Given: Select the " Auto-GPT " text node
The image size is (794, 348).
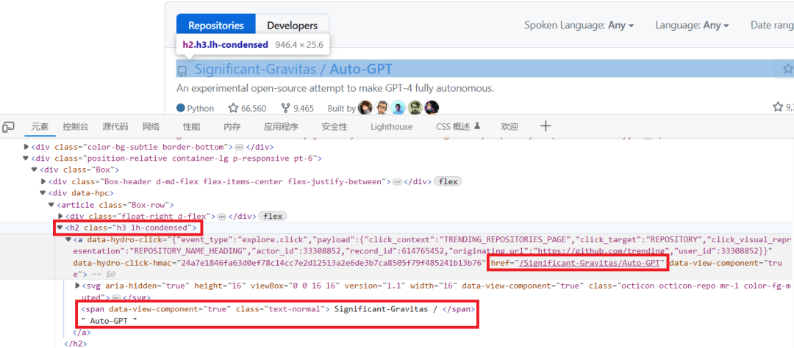Looking at the screenshot, I should point(110,321).
